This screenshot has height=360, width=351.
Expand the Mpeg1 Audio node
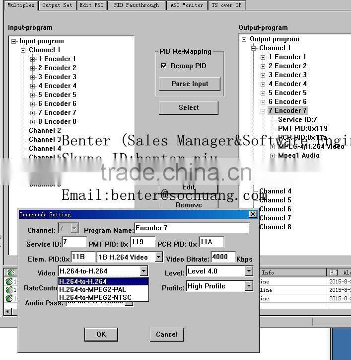coord(273,156)
